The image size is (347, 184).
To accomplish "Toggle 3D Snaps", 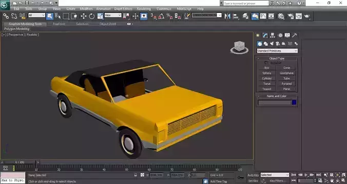I will pyautogui.click(x=153, y=16).
